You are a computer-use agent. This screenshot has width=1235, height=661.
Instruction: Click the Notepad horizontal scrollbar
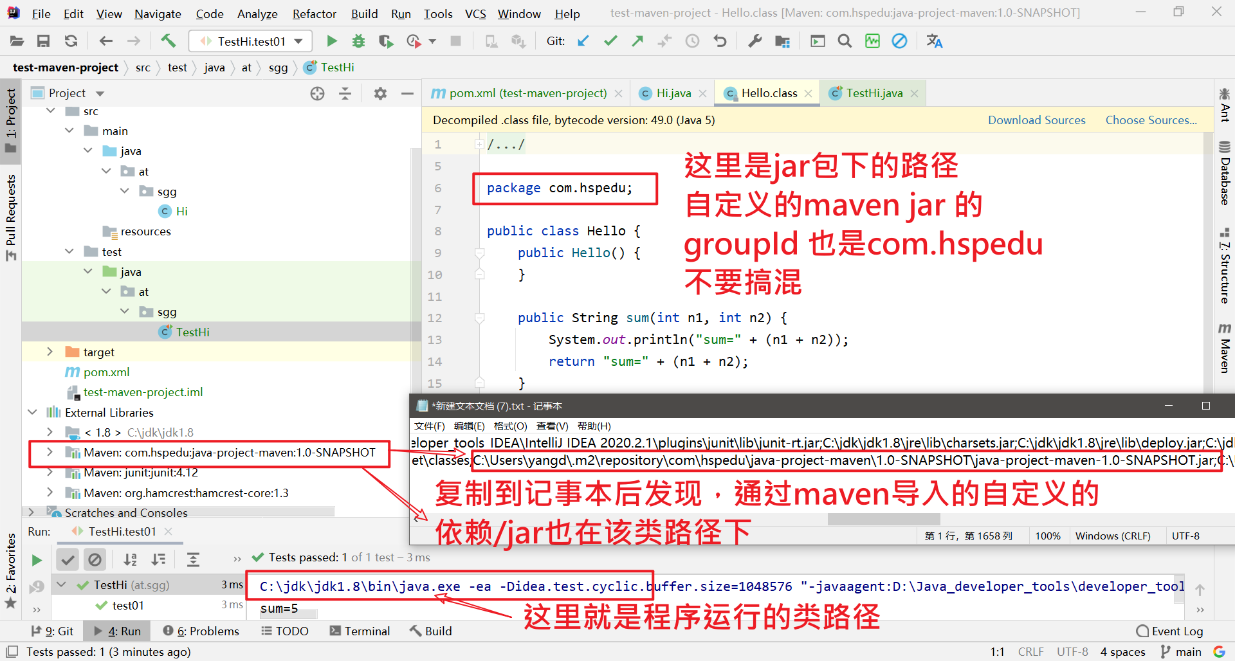(x=883, y=519)
